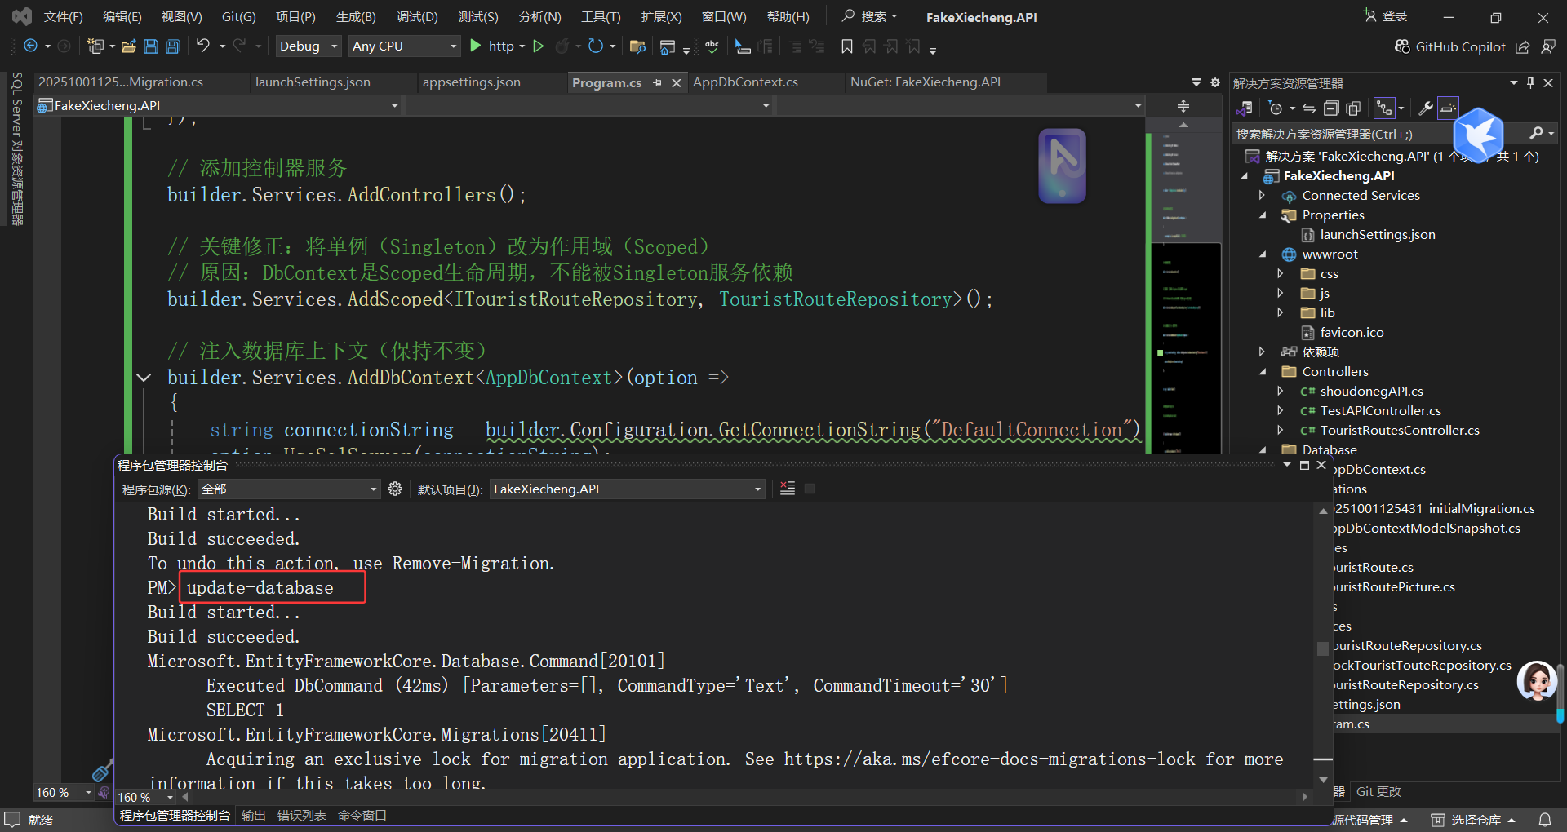The width and height of the screenshot is (1567, 832).
Task: Open the 工具(T) menu
Action: click(x=601, y=16)
